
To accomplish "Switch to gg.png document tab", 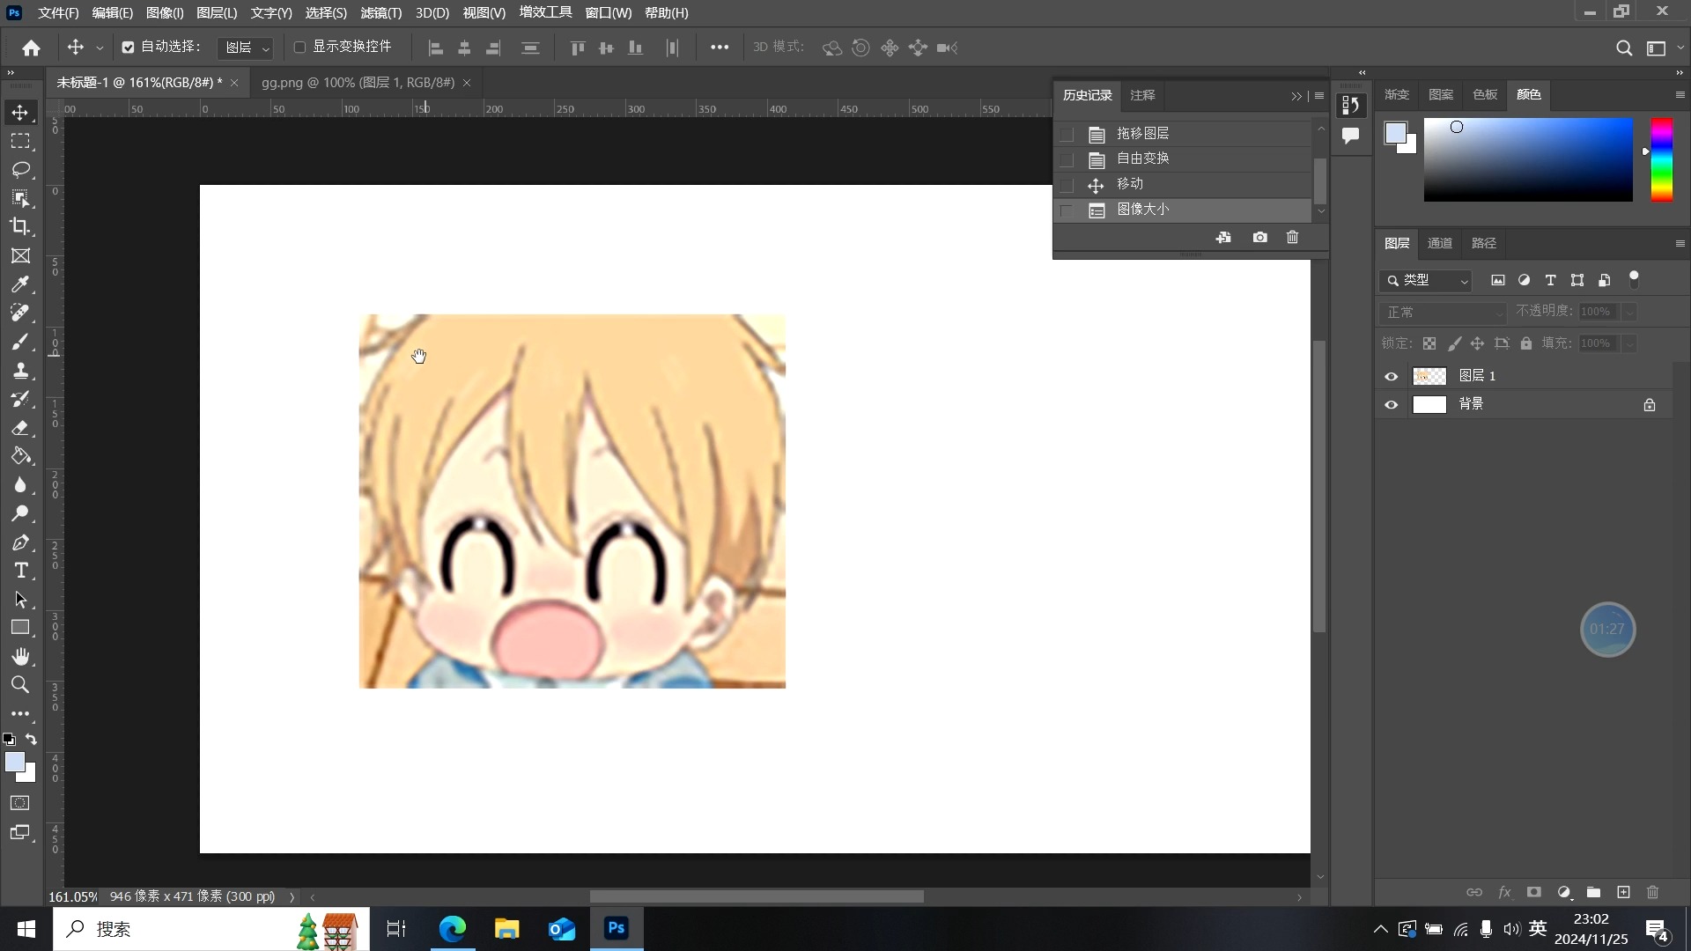I will coord(358,82).
